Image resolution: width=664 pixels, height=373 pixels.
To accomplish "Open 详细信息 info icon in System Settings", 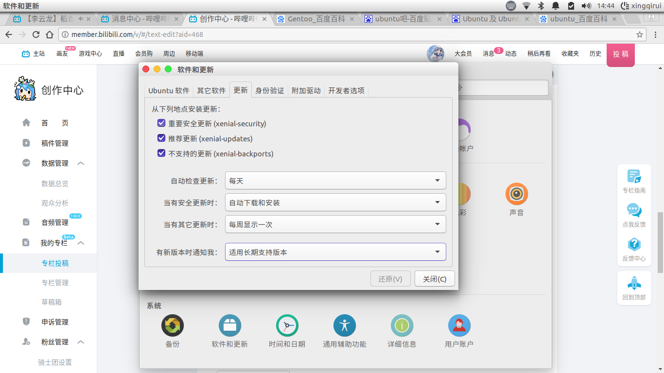I will 402,325.
